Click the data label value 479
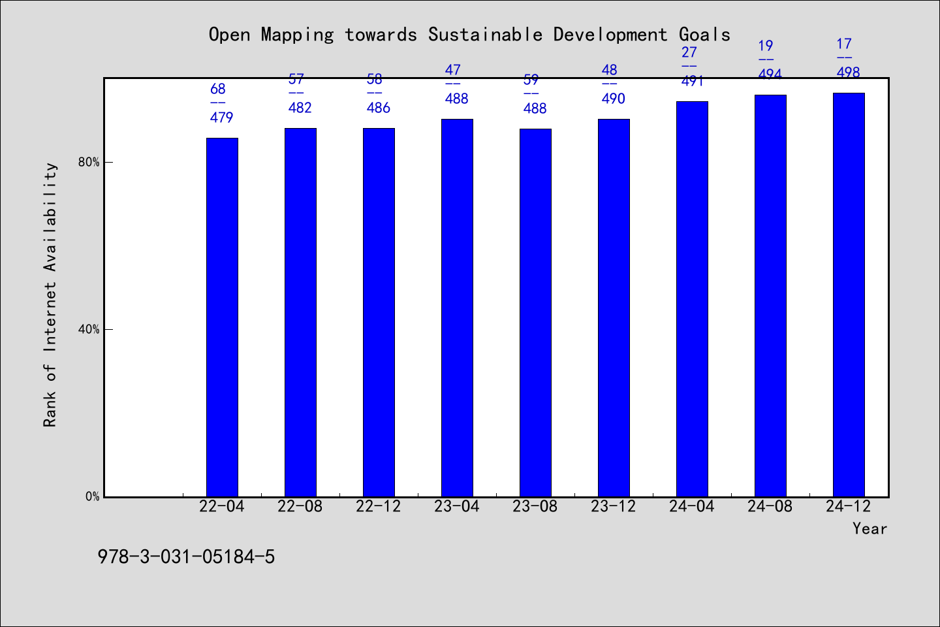The width and height of the screenshot is (940, 627). click(222, 118)
